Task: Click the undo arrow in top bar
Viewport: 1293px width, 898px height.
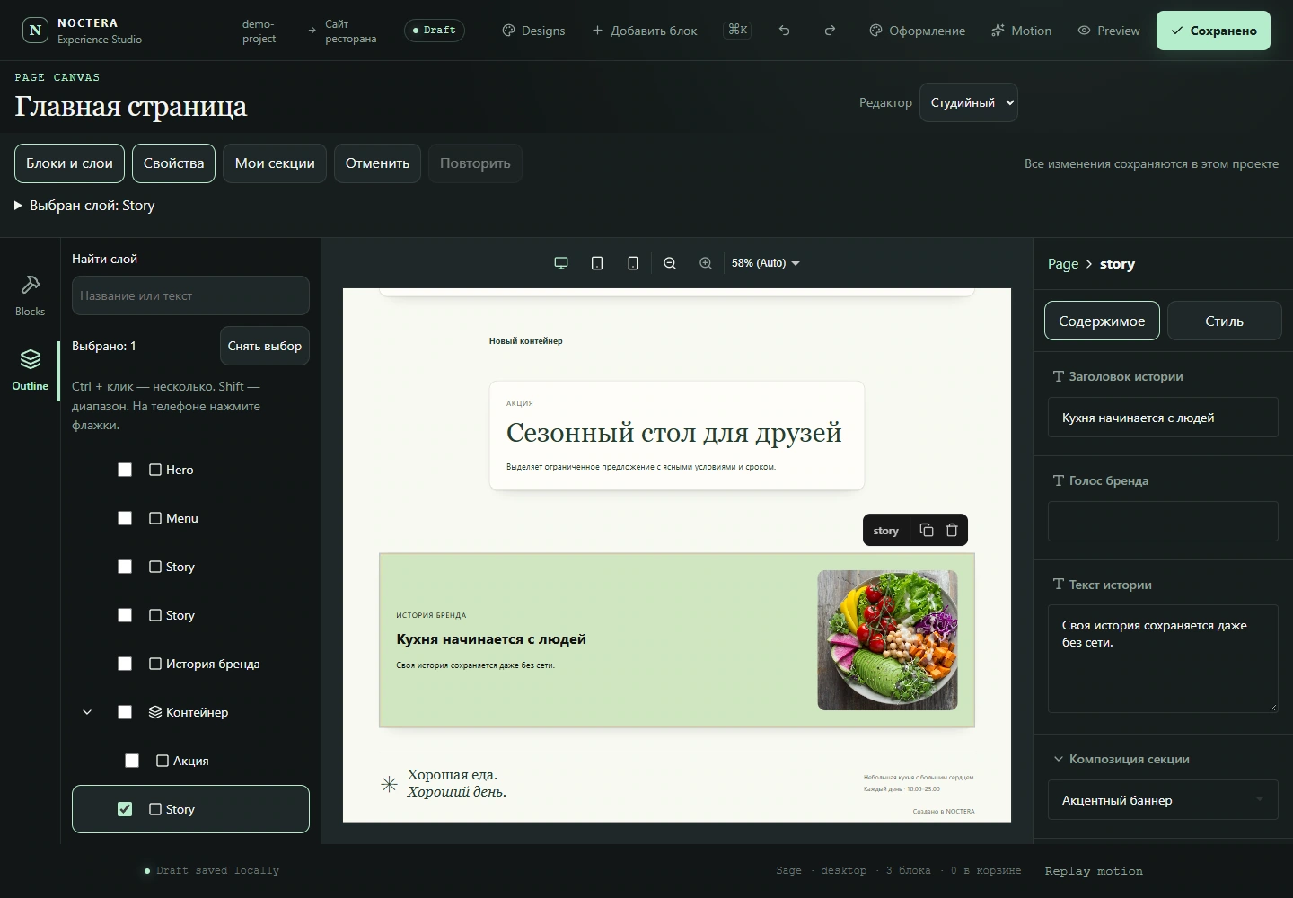Action: pos(785,31)
